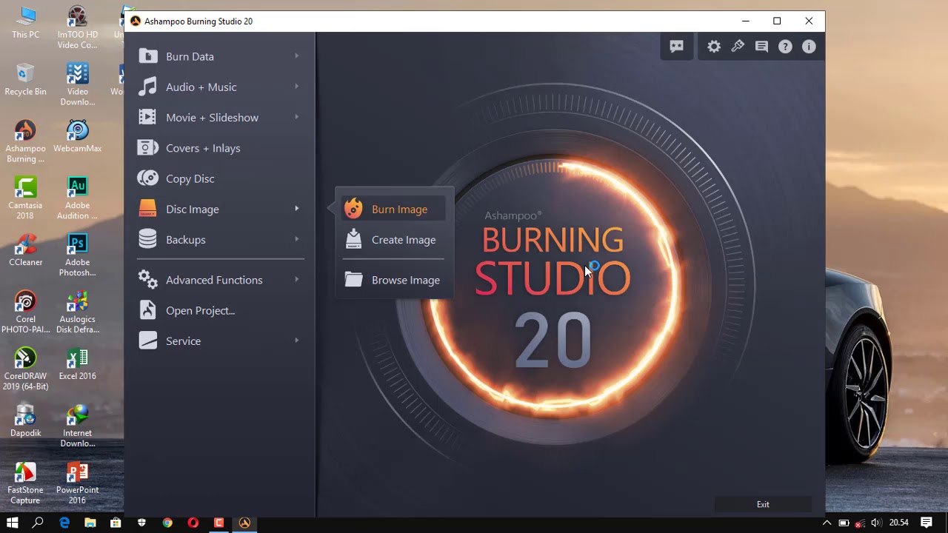This screenshot has height=533, width=948.
Task: Expand the Service submenu arrow
Action: (x=296, y=341)
